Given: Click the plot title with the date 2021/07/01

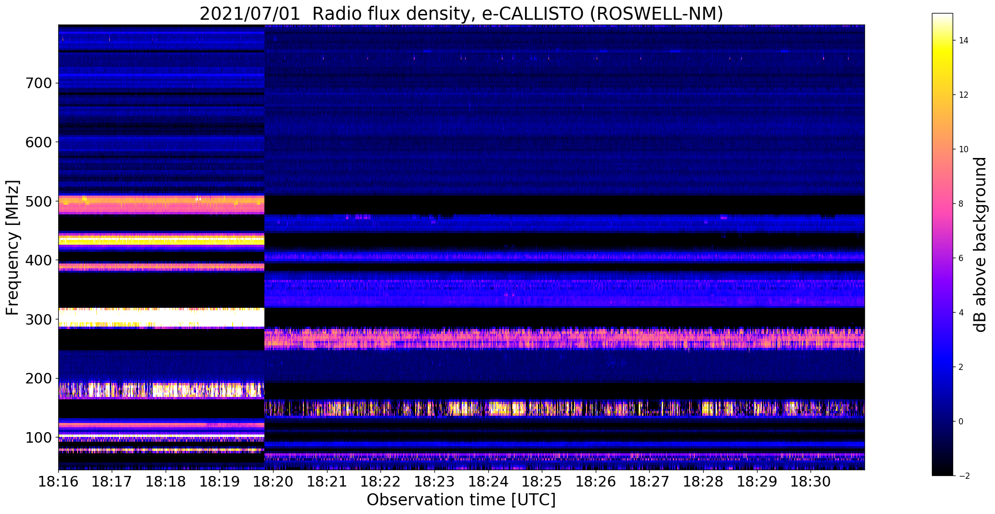Looking at the screenshot, I should 461,13.
